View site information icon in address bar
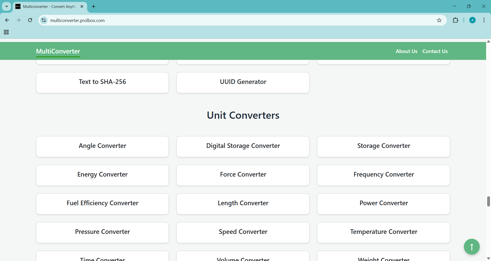Screen dimensions: 491x261 [44, 20]
